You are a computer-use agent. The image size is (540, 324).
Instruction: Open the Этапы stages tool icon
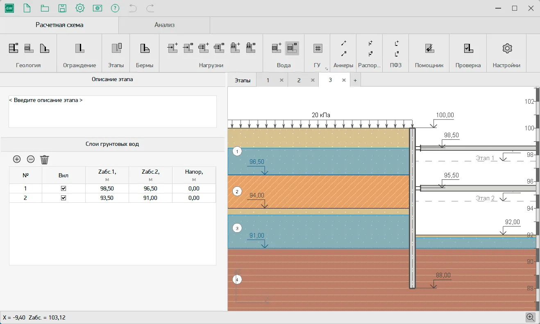click(x=116, y=48)
